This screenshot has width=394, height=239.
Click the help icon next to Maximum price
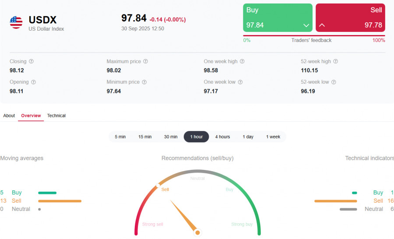[x=145, y=61]
